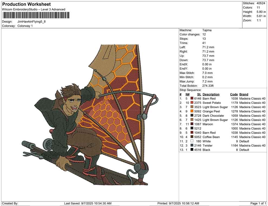This screenshot has width=268, height=206.
Task: Click the Light Brown Sugar swatch in row 3
Action: 192,107
